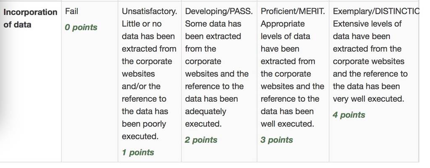Click the 2 points score

(x=201, y=140)
